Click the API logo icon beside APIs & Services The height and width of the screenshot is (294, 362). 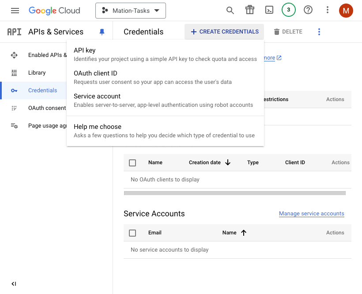(14, 32)
